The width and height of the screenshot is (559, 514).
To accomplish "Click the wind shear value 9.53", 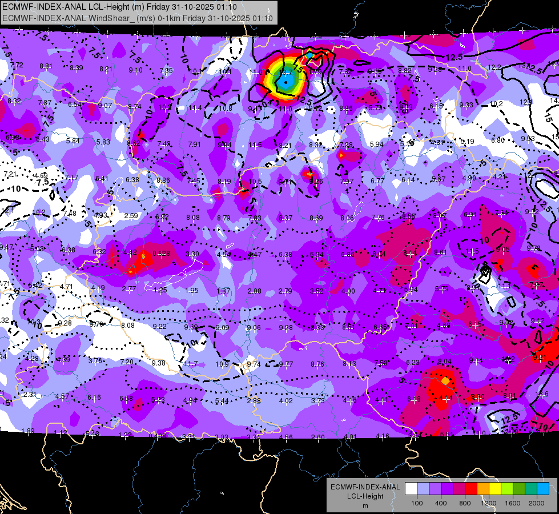I will coord(528,138).
